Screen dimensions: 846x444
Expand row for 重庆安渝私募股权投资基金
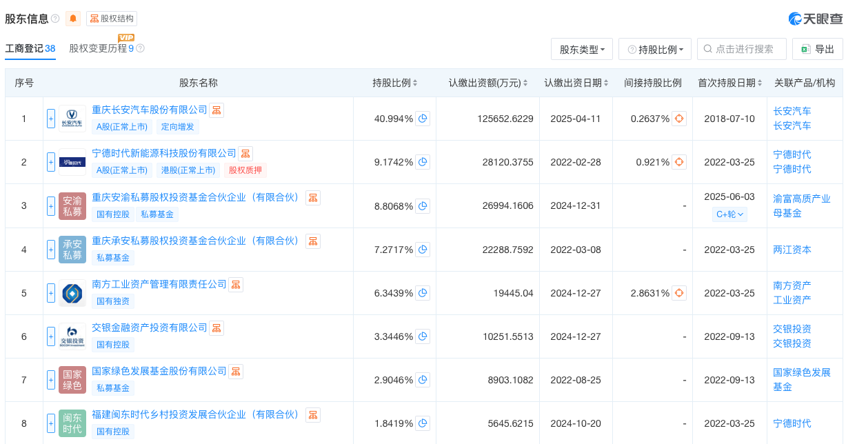click(x=51, y=205)
